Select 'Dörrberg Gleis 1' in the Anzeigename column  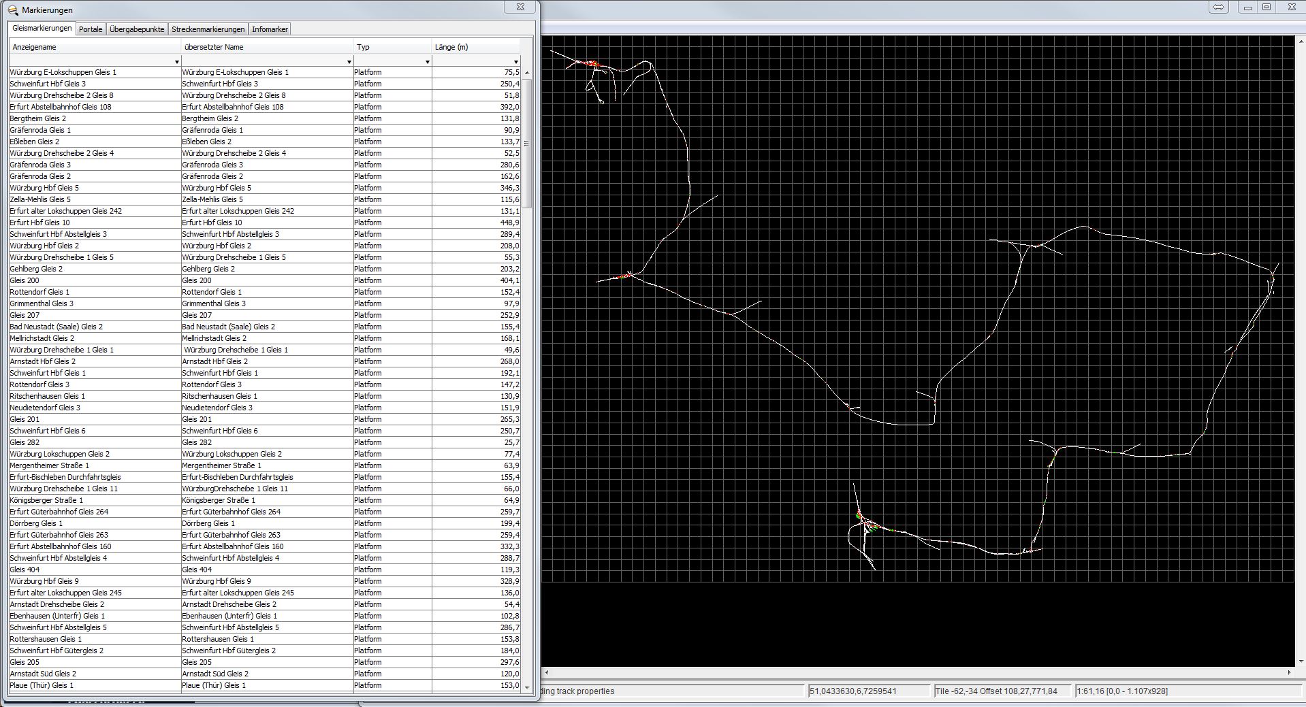pyautogui.click(x=36, y=523)
